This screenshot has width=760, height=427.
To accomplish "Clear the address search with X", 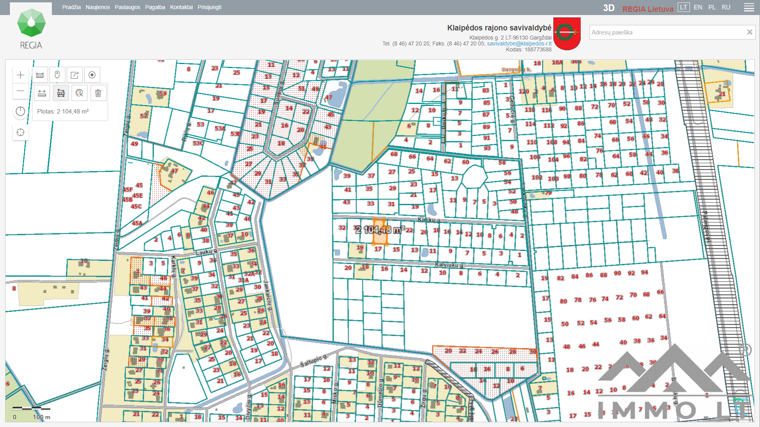I will point(749,32).
